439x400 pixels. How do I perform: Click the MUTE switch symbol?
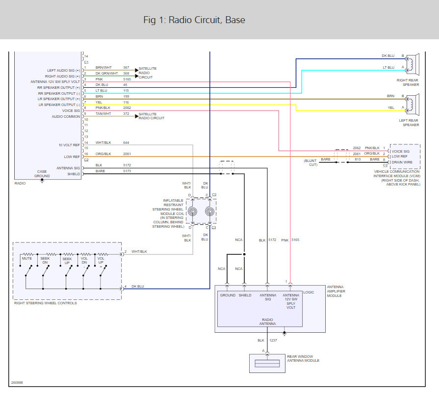pos(28,270)
